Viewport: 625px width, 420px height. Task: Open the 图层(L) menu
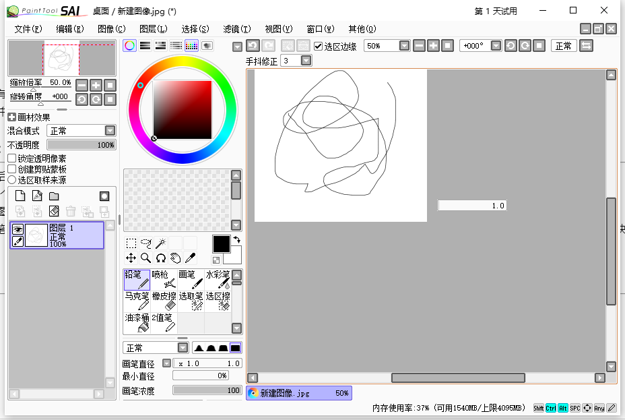(153, 29)
